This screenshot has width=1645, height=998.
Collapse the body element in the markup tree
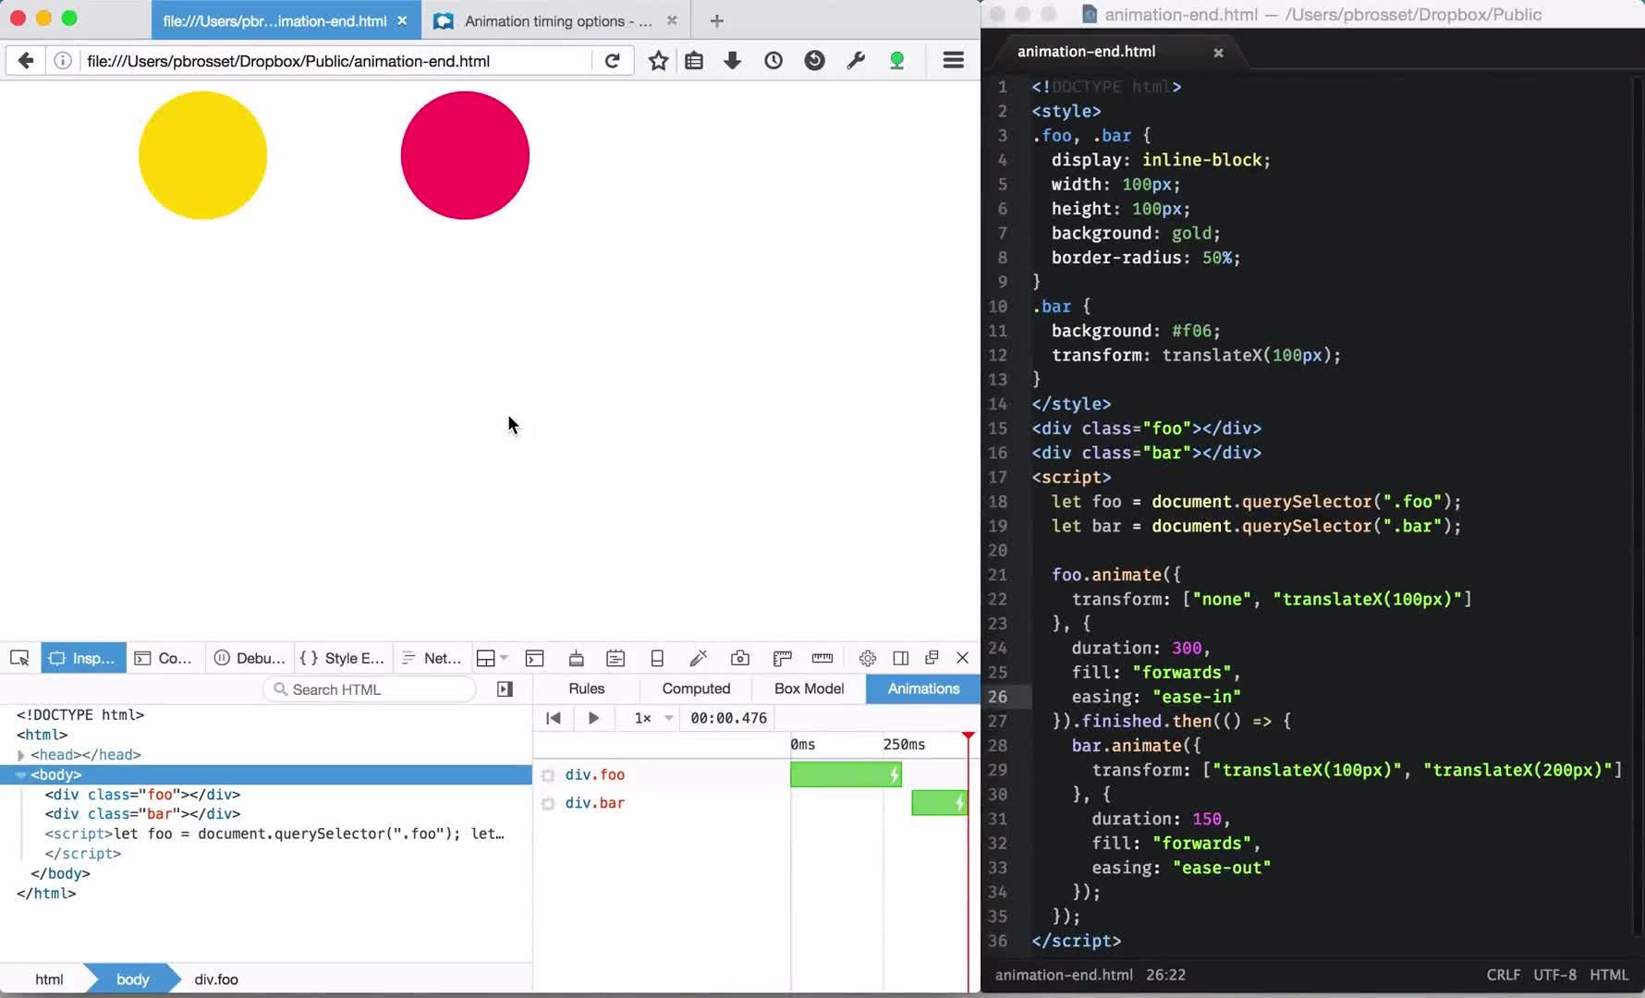pyautogui.click(x=21, y=775)
